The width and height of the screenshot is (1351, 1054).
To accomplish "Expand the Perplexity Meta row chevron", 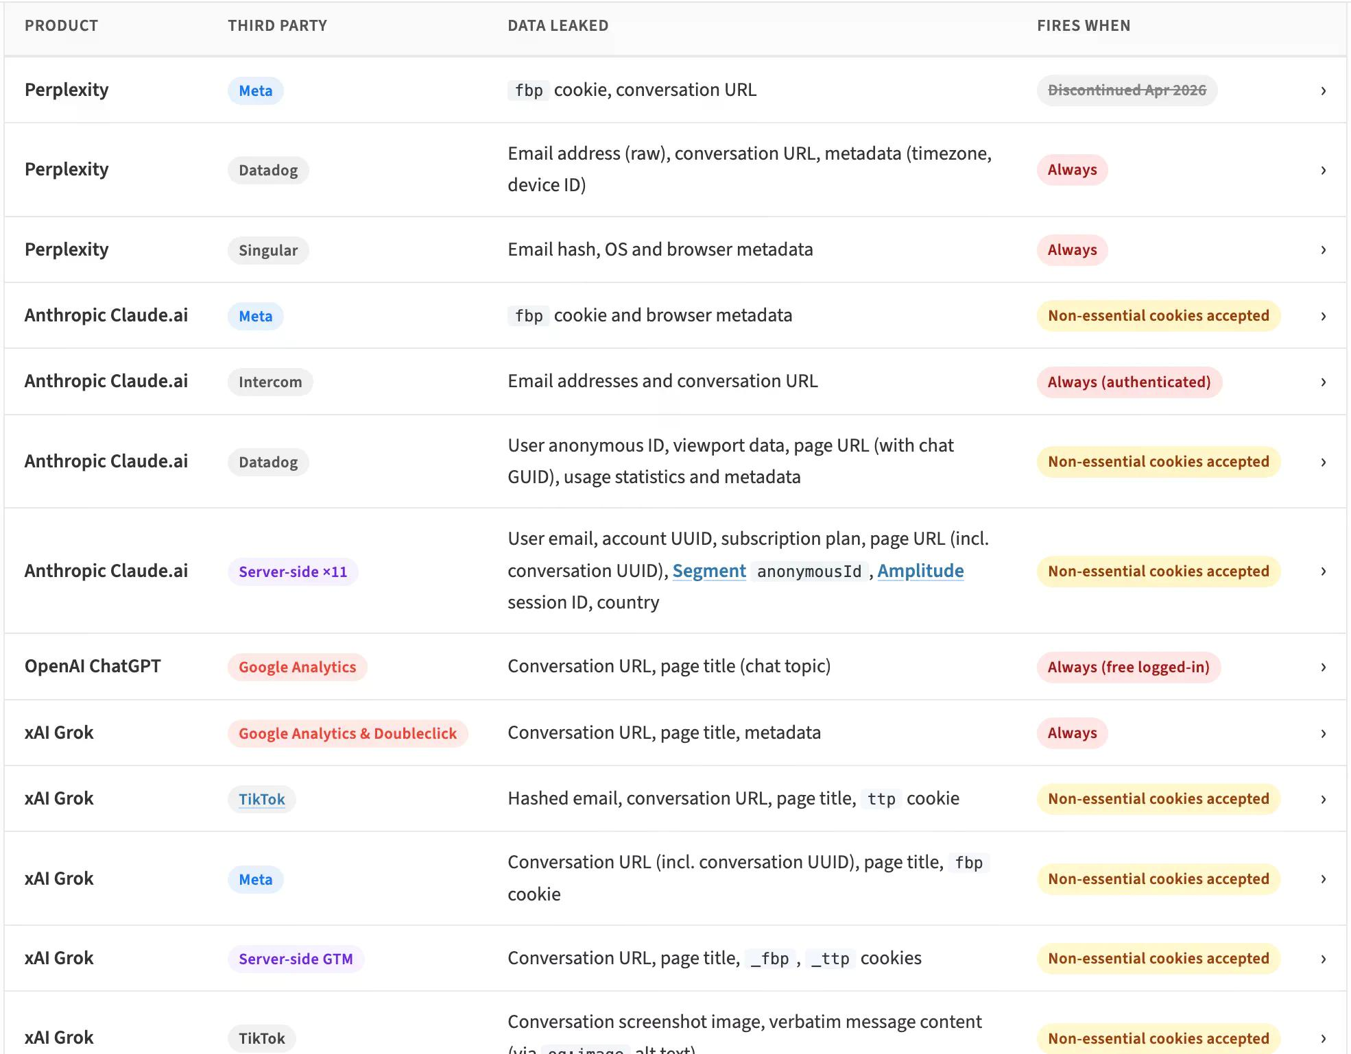I will (1323, 90).
